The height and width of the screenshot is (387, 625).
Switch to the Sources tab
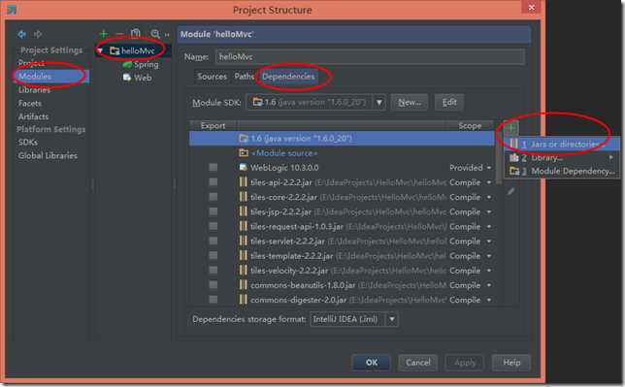coord(212,76)
